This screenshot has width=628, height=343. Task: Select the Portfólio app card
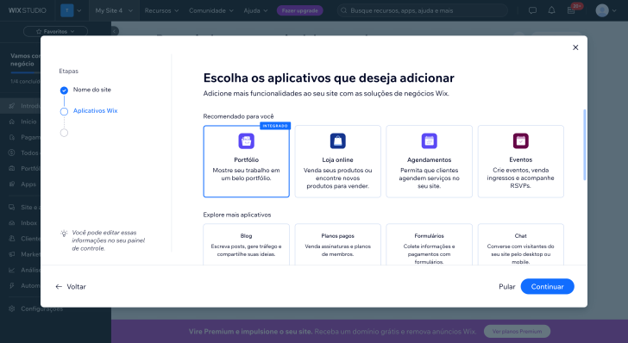246,161
